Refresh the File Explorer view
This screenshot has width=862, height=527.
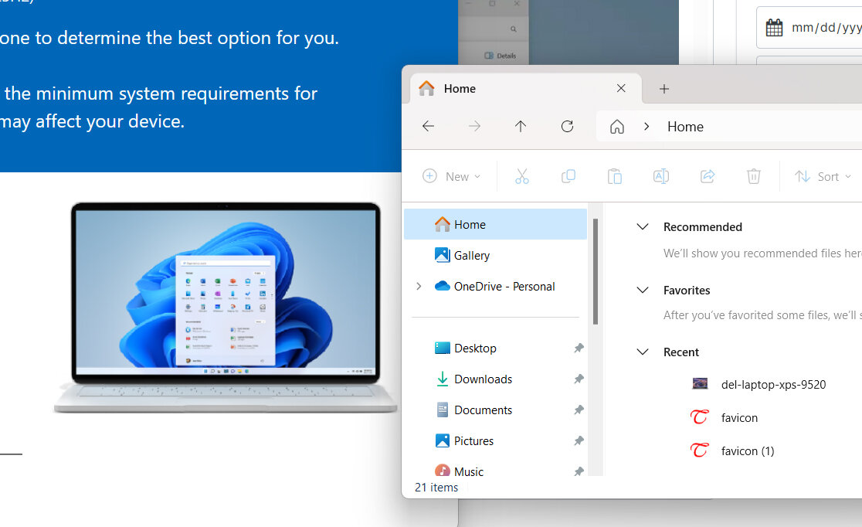pyautogui.click(x=568, y=127)
